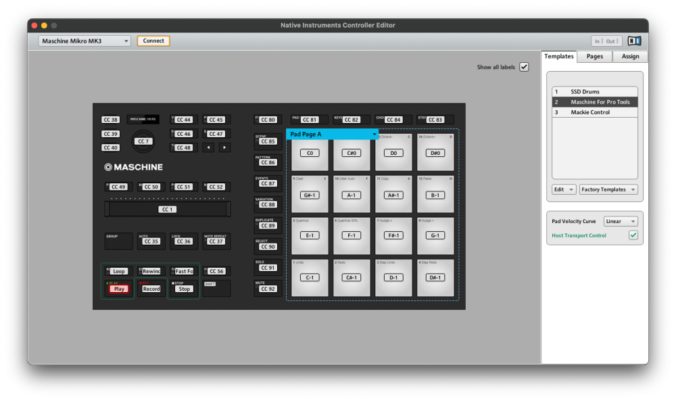Select the SSD Drums template
Image resolution: width=676 pixels, height=401 pixels.
pos(594,91)
